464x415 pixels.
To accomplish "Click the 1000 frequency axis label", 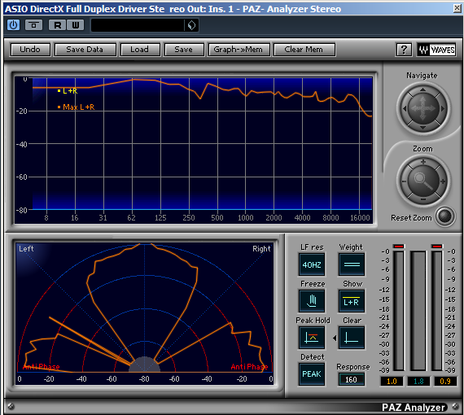I will (x=246, y=218).
